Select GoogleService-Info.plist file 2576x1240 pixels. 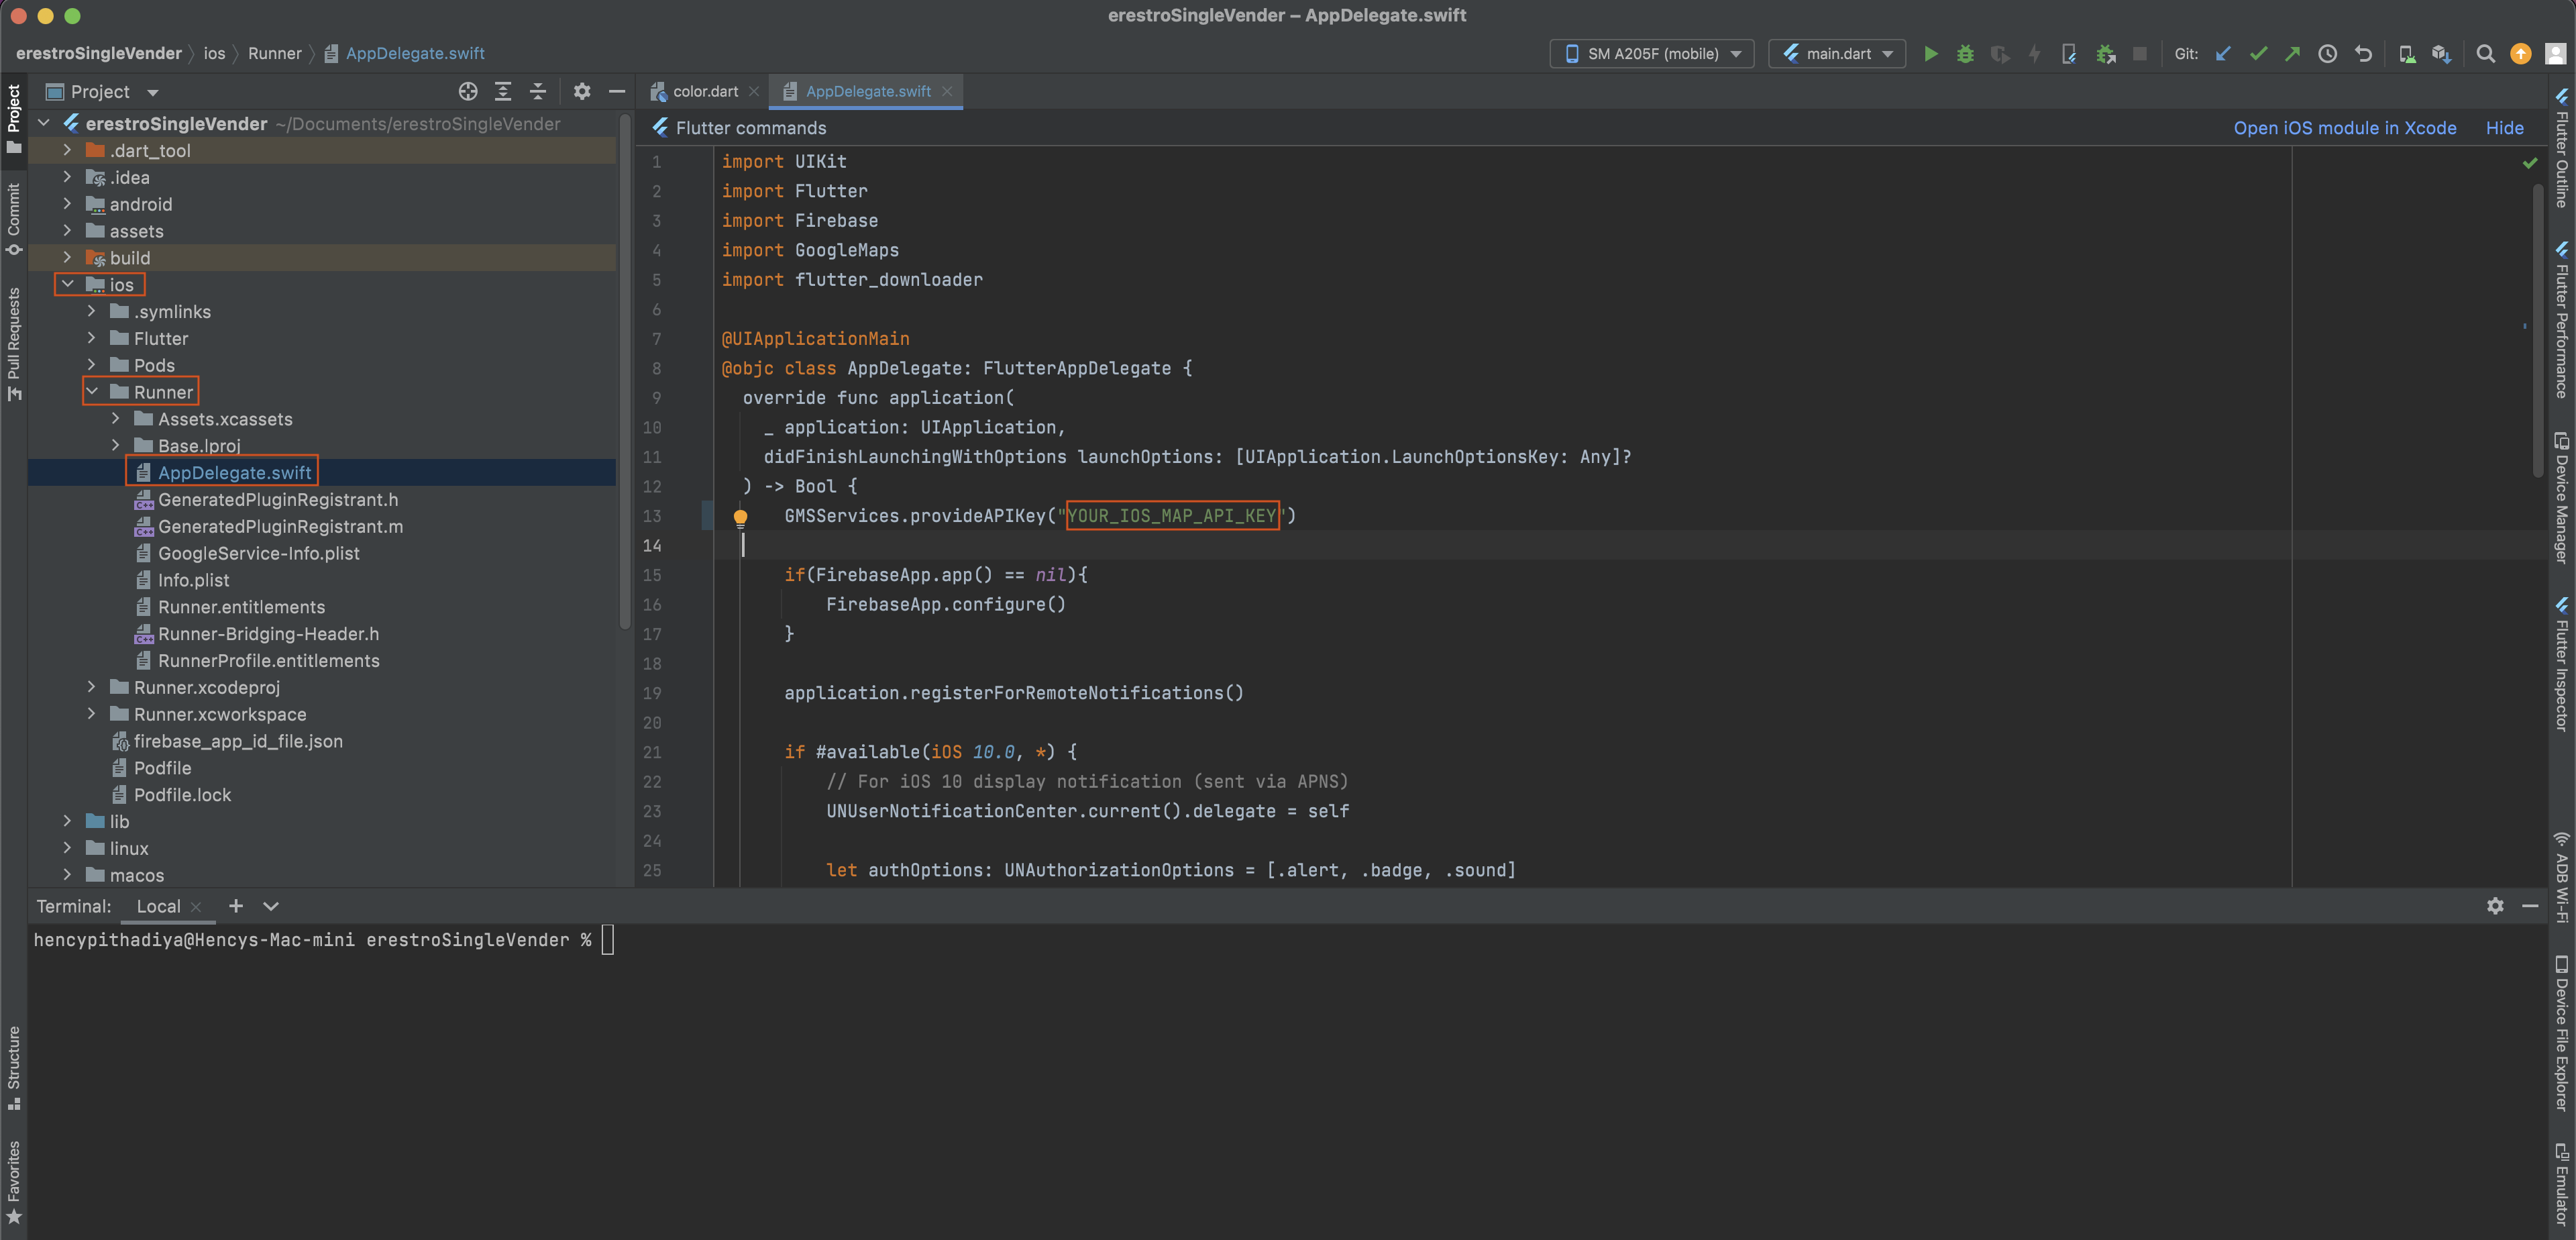click(x=258, y=553)
